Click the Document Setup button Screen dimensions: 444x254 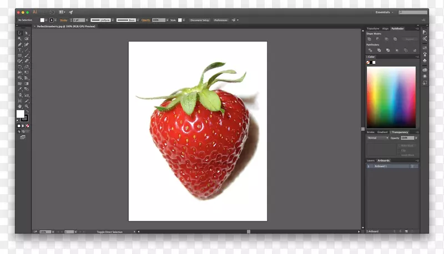point(200,20)
